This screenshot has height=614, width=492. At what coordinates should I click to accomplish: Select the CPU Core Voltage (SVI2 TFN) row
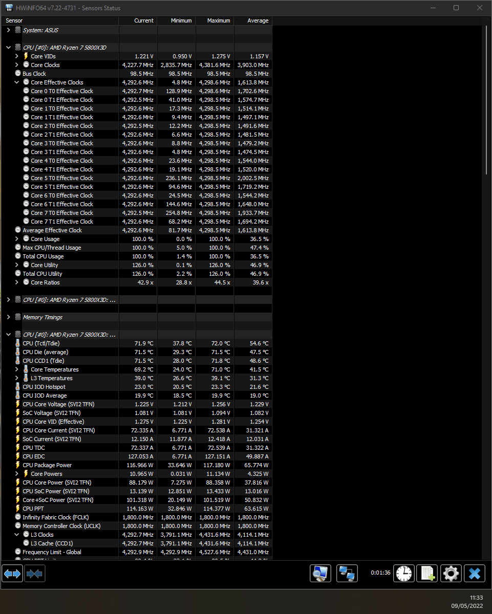[137, 404]
